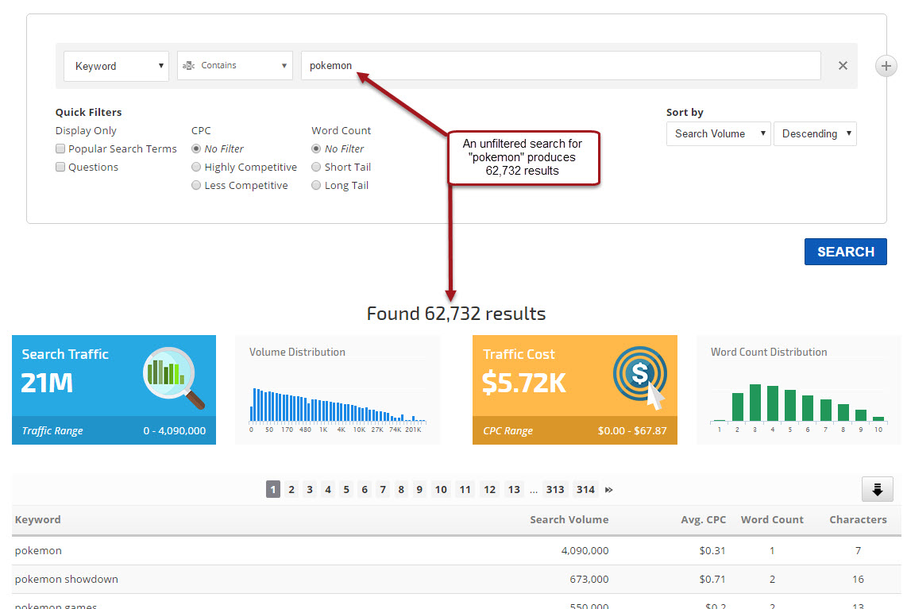
Task: Remove the keyword filter row with X
Action: tap(843, 66)
